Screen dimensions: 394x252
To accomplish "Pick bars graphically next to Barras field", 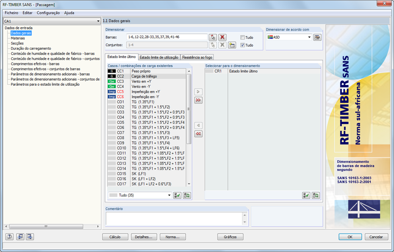I will click(x=213, y=37).
